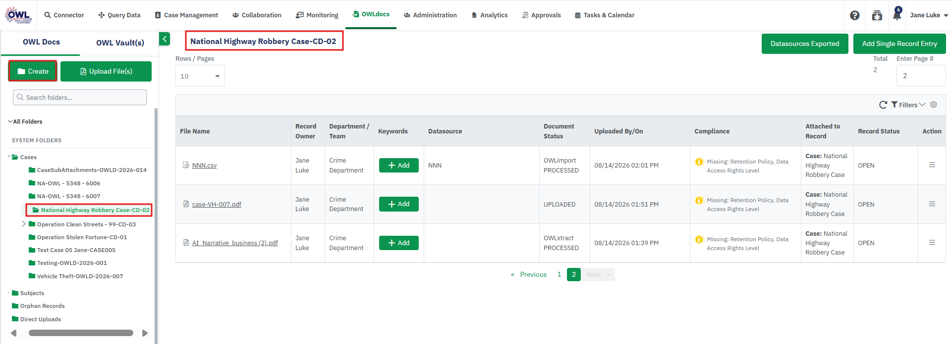
Task: Open table settings gear icon
Action: tap(934, 105)
